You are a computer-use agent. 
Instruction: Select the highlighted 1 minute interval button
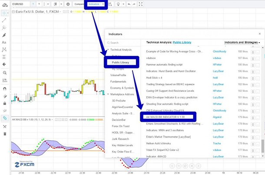pyautogui.click(x=33, y=4)
